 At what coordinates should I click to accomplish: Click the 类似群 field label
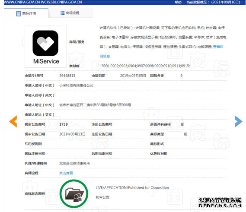tap(74, 66)
